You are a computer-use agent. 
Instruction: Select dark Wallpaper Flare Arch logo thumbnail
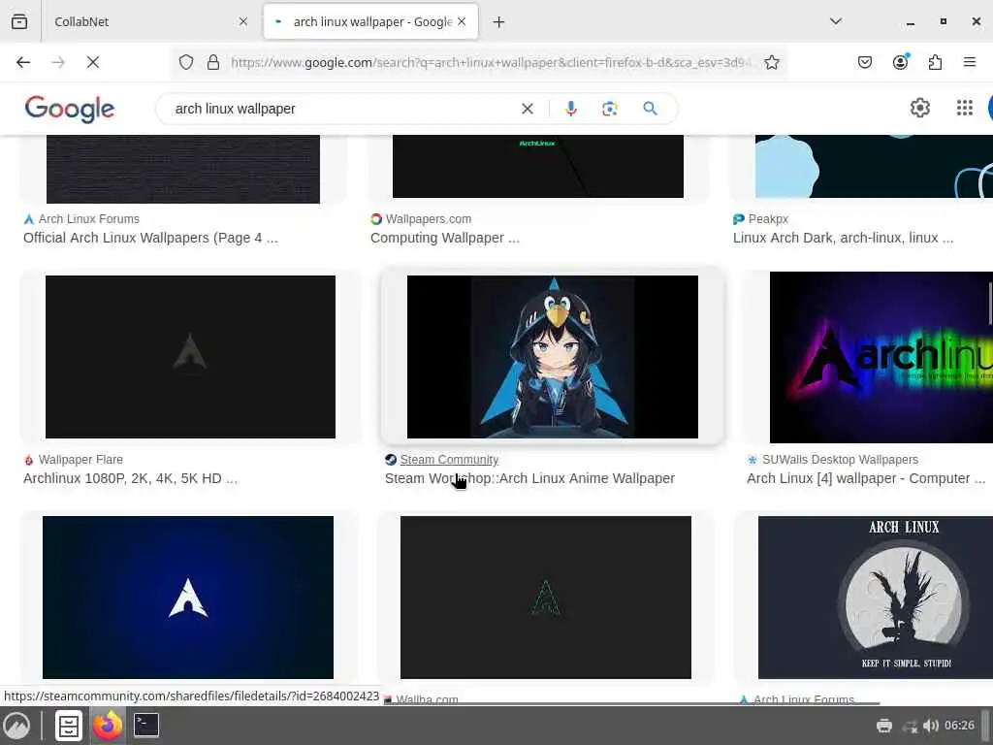point(190,357)
